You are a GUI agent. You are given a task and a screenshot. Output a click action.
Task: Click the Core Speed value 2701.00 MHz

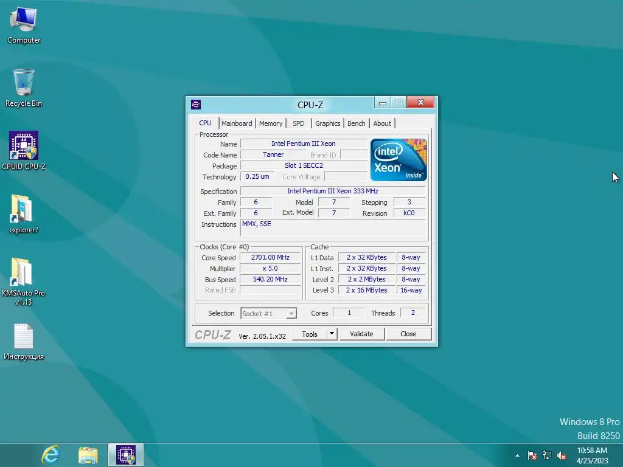tap(270, 257)
